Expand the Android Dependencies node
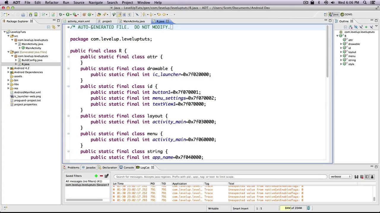 (8, 72)
